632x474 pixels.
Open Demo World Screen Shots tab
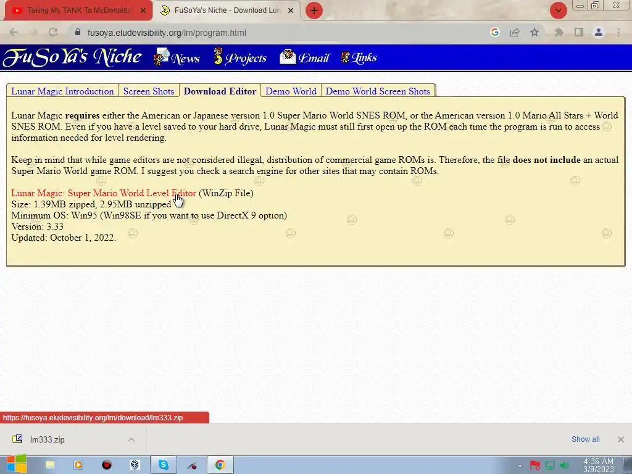(378, 91)
